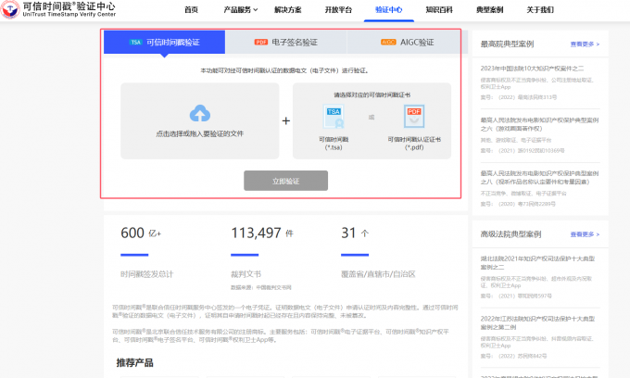The height and width of the screenshot is (378, 630).
Task: Switch to the 电子签名验证 tab
Action: point(286,43)
